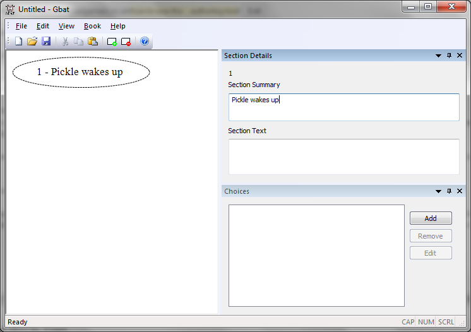This screenshot has width=471, height=332.
Task: Click the 'Section Text' label
Action: 247,131
